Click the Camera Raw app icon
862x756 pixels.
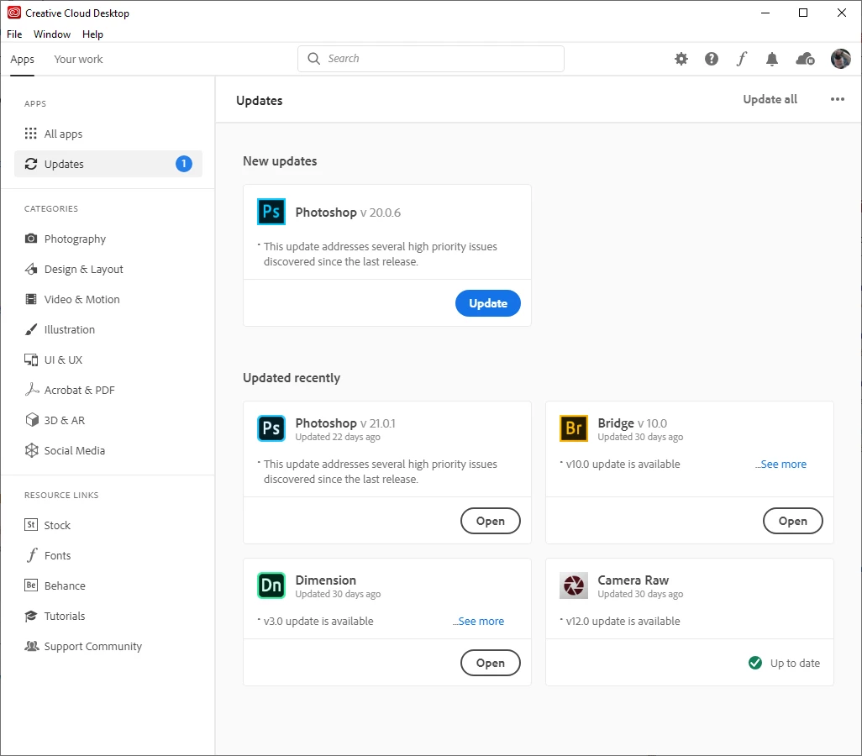[x=573, y=585]
